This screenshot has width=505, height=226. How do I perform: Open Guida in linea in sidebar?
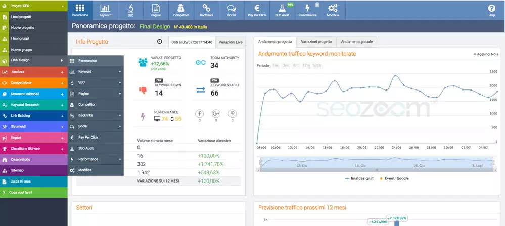(x=34, y=181)
